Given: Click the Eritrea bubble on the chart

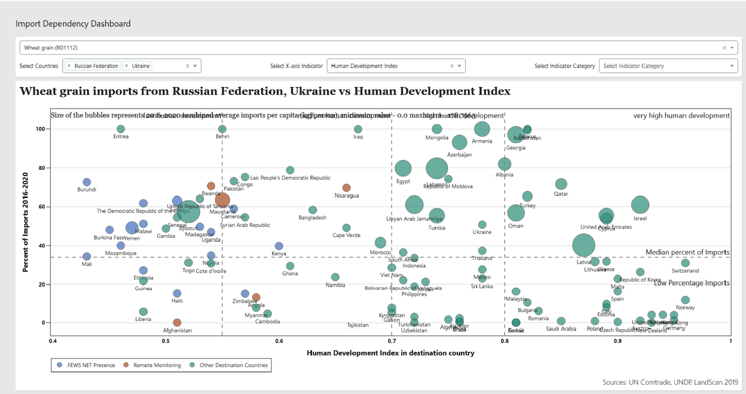Looking at the screenshot, I should 121,129.
